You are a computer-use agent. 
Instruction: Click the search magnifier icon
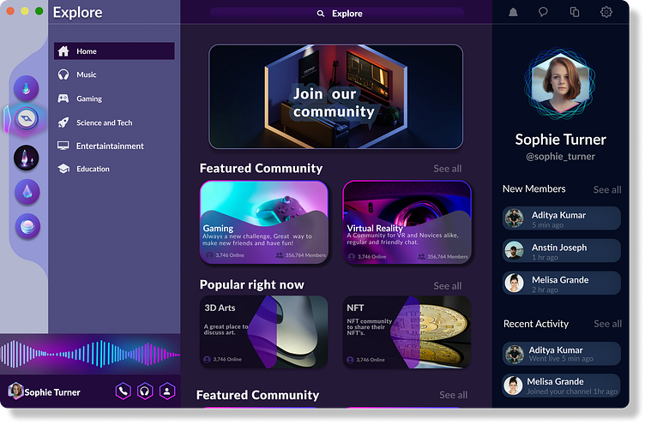coord(321,14)
